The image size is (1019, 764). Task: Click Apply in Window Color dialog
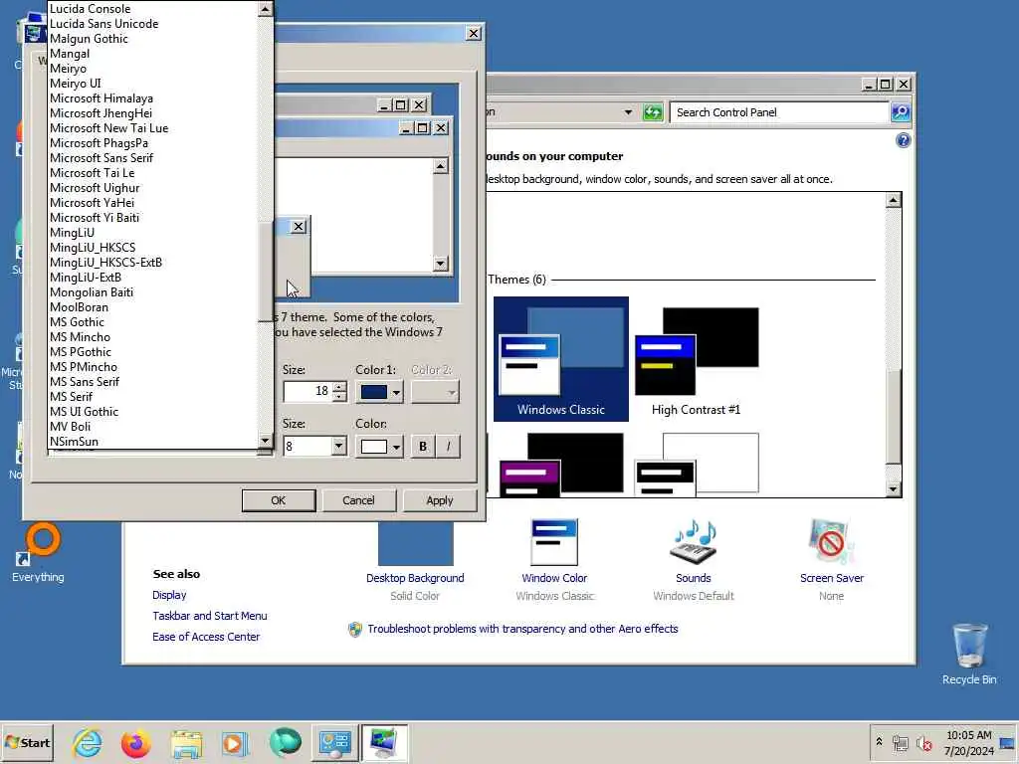[x=440, y=500]
